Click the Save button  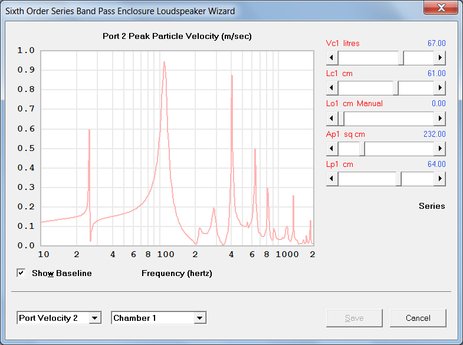354,318
